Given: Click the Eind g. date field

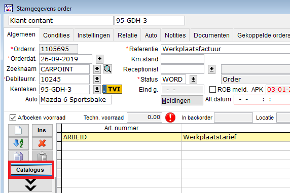Looking at the screenshot, I should tap(183, 90).
